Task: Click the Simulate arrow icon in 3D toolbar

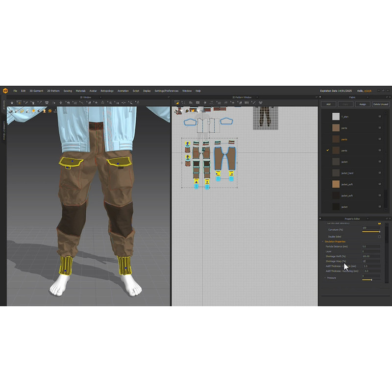Action: click(12, 103)
